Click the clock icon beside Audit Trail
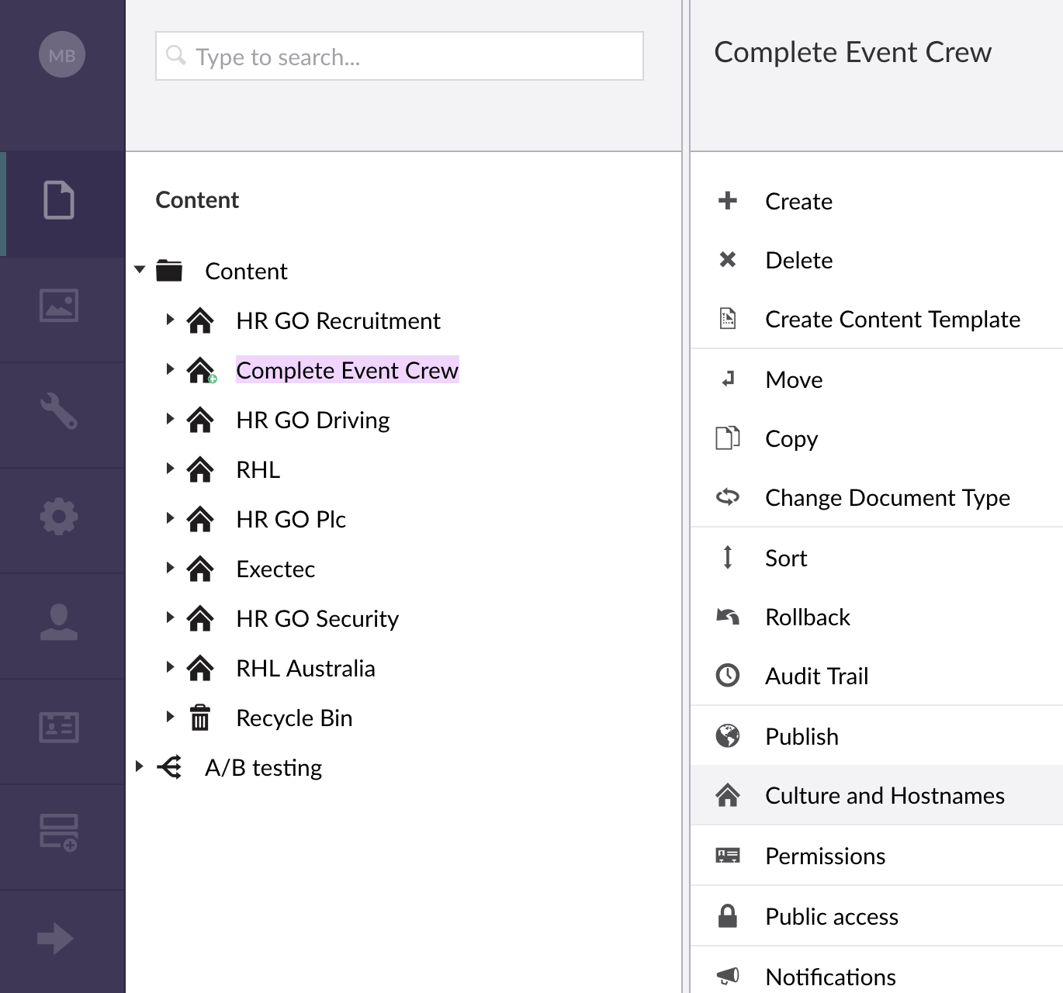Image resolution: width=1063 pixels, height=993 pixels. [728, 675]
